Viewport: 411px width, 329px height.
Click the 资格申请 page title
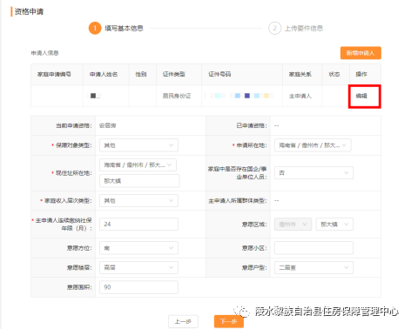[x=29, y=11]
